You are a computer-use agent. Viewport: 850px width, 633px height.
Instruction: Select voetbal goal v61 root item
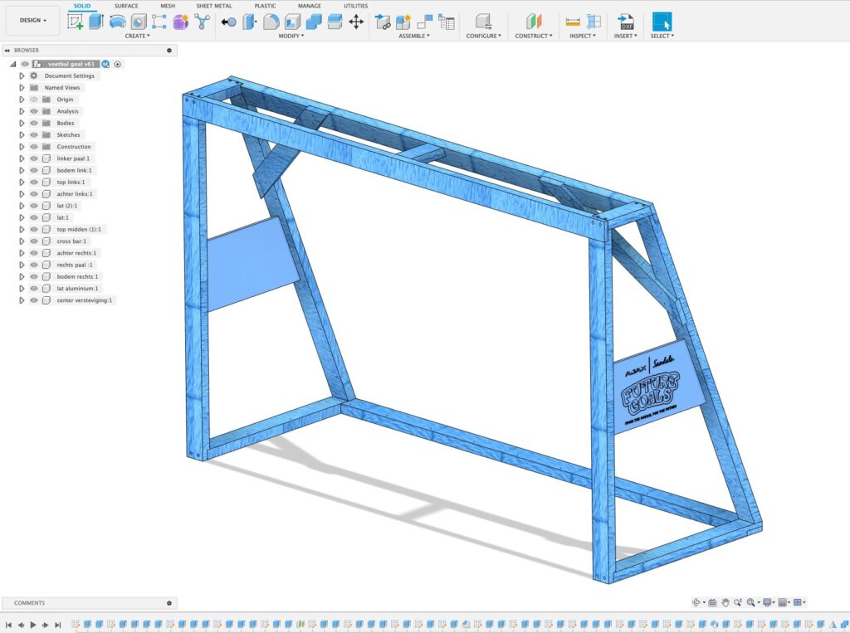tap(71, 64)
